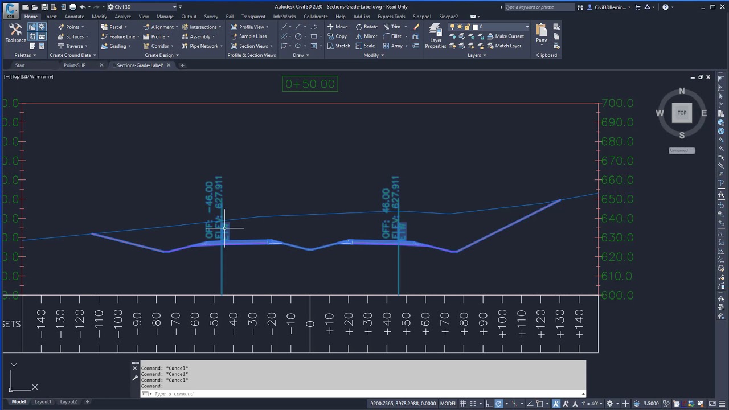
Task: Click the Undo arrow icon
Action: point(83,7)
